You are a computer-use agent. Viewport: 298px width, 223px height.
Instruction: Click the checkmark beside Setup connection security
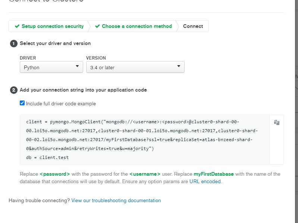(x=17, y=26)
